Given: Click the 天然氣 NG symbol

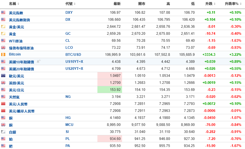Looking at the screenshot, I should coord(68,97).
